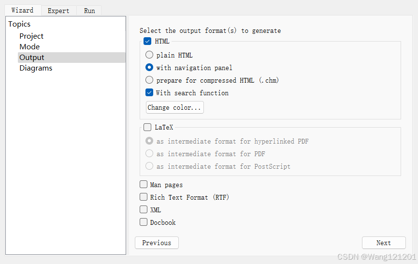Choose the plain HTML radio option
The height and width of the screenshot is (264, 418).
149,55
